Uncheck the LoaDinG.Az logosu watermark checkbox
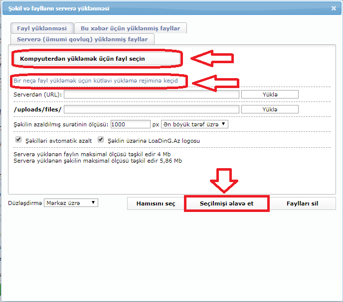This screenshot has width=343, height=302. [101, 140]
